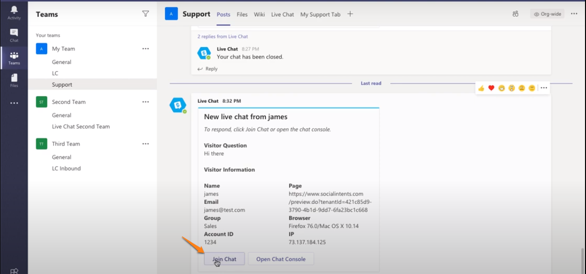Open the Apps icon at rail bottom

coord(14,271)
